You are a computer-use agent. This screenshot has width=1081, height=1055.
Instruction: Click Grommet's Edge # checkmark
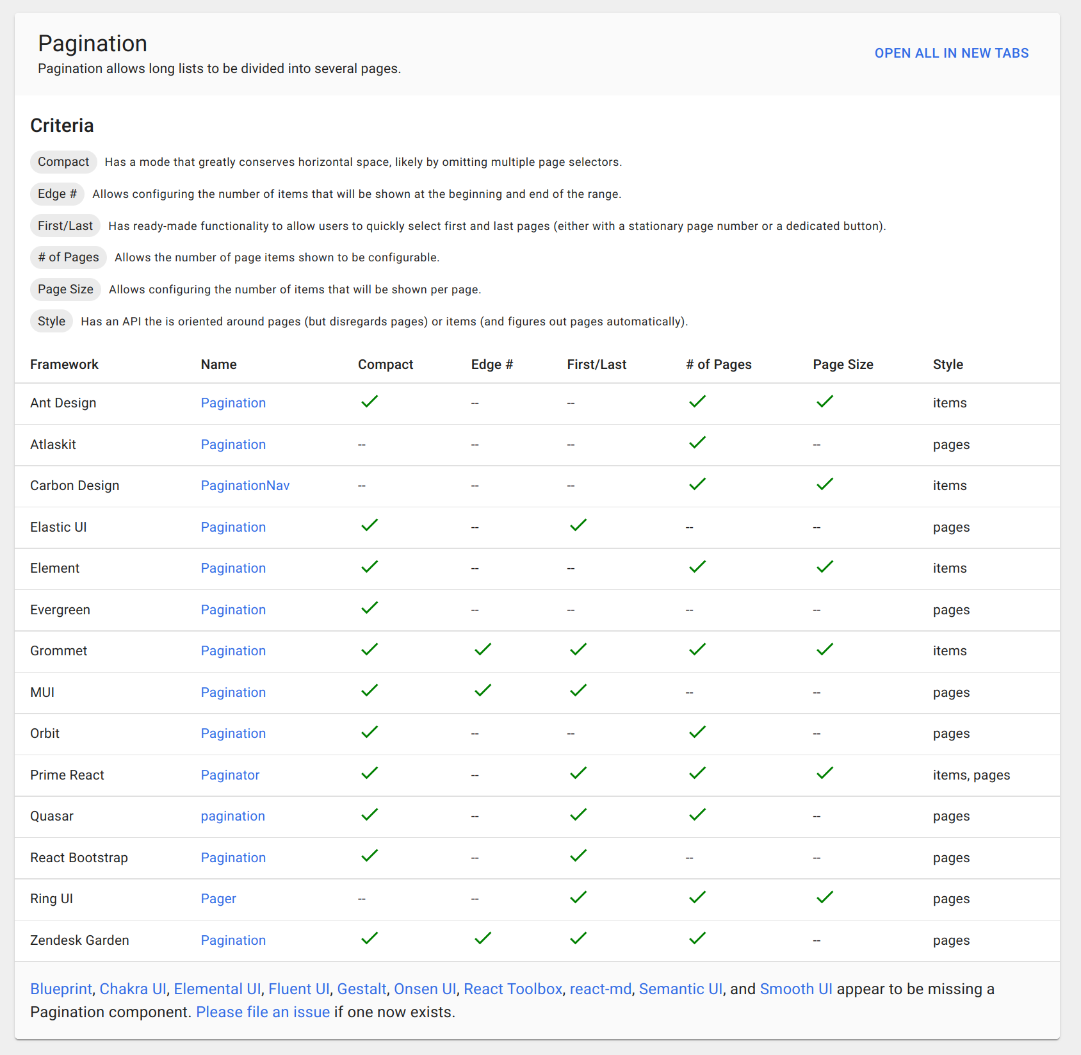click(x=483, y=649)
